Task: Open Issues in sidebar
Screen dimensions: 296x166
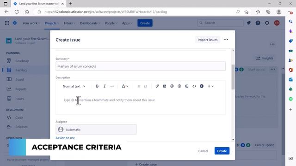Action: 19,99
